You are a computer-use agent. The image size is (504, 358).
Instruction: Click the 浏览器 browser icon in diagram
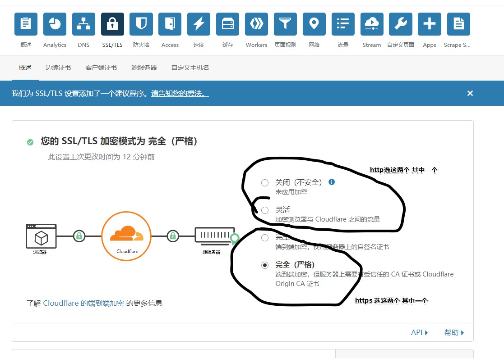(41, 236)
